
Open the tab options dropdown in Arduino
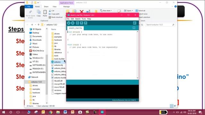pyautogui.click(x=134, y=28)
